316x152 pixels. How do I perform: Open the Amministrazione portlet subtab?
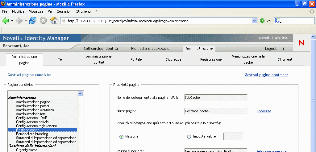[x=99, y=59]
